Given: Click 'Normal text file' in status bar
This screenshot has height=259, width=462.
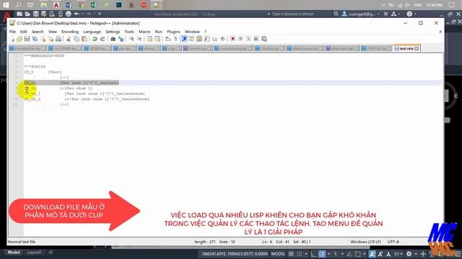Looking at the screenshot, I should [x=22, y=242].
